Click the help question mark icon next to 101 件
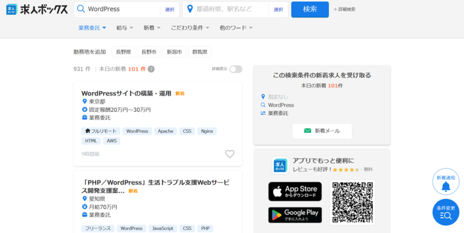Viewport: 464px width, 233px height. 151,69
